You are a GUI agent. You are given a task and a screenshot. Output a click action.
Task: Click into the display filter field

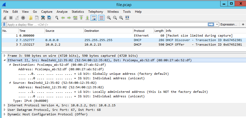coord(107,25)
